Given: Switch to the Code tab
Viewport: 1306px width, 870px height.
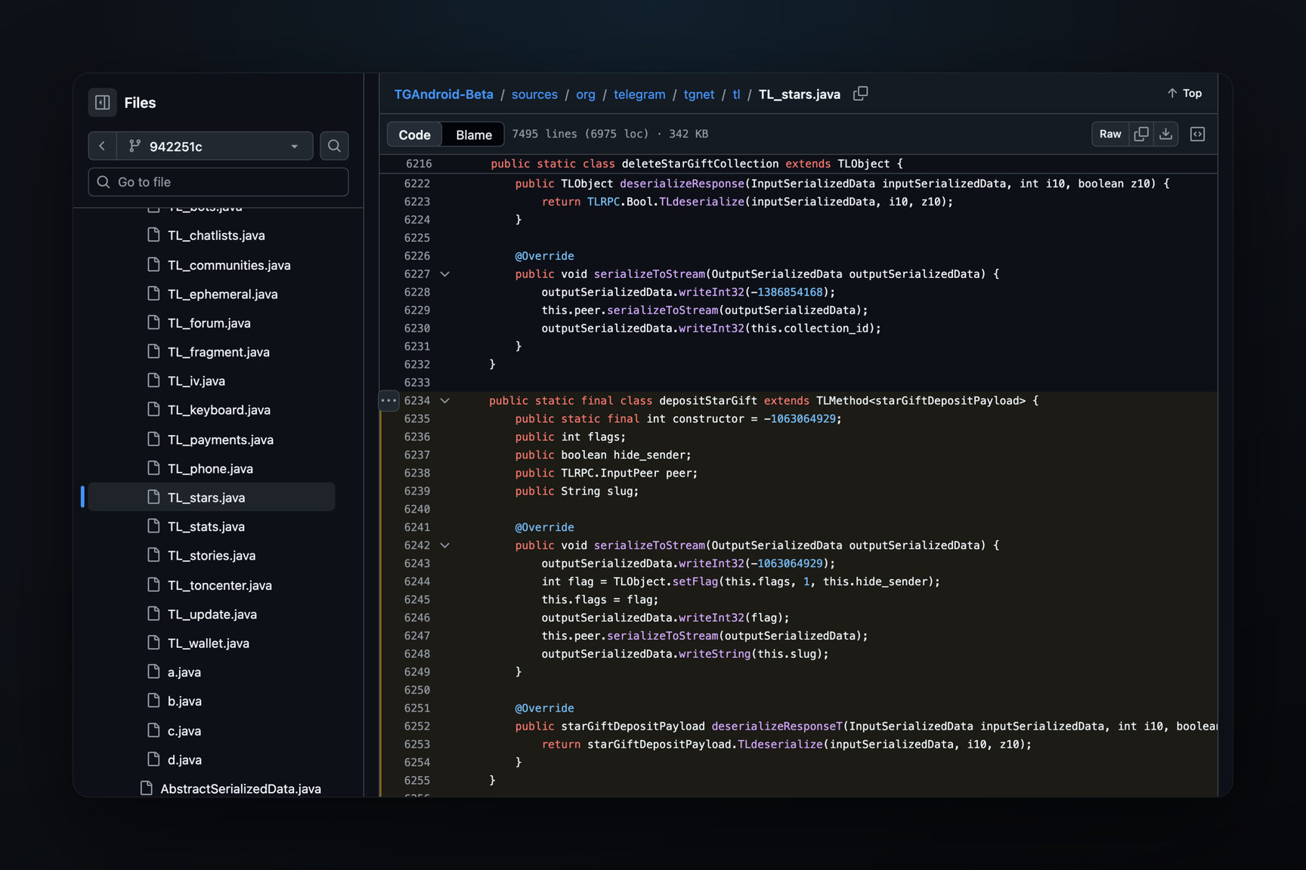Looking at the screenshot, I should (414, 134).
